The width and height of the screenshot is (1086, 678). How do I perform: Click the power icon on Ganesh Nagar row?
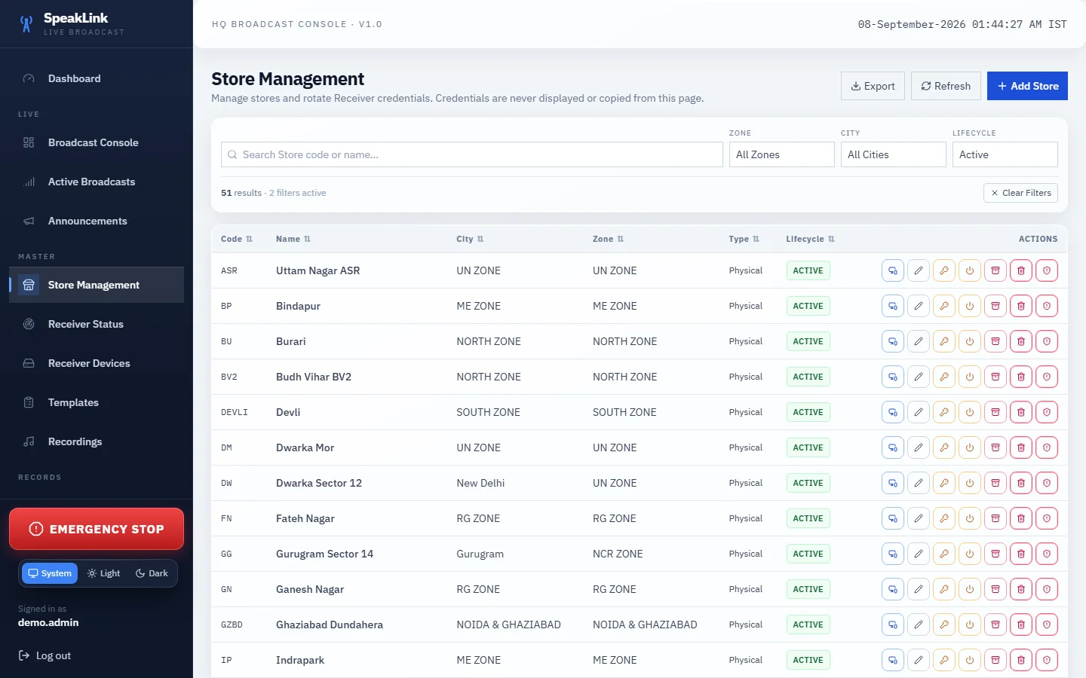970,589
